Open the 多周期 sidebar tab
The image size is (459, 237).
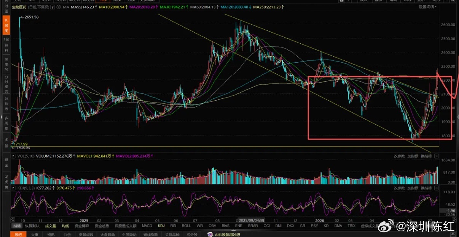click(6, 123)
